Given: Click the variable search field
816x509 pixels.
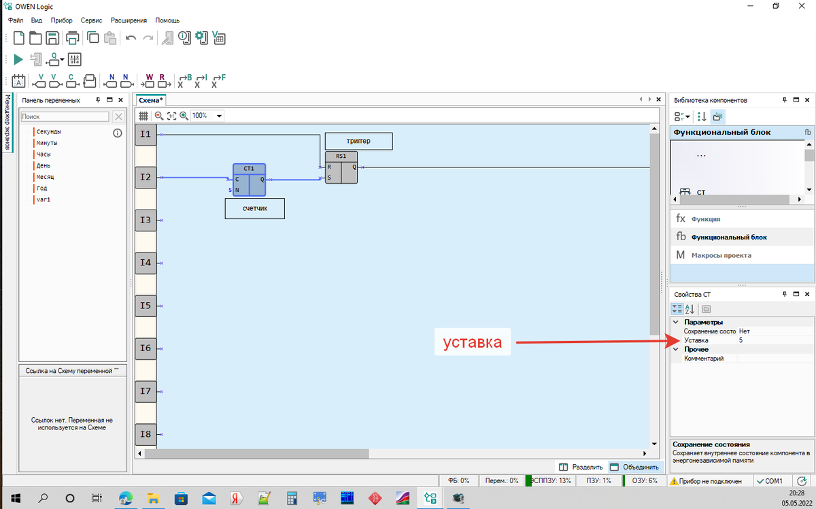Looking at the screenshot, I should tap(65, 116).
